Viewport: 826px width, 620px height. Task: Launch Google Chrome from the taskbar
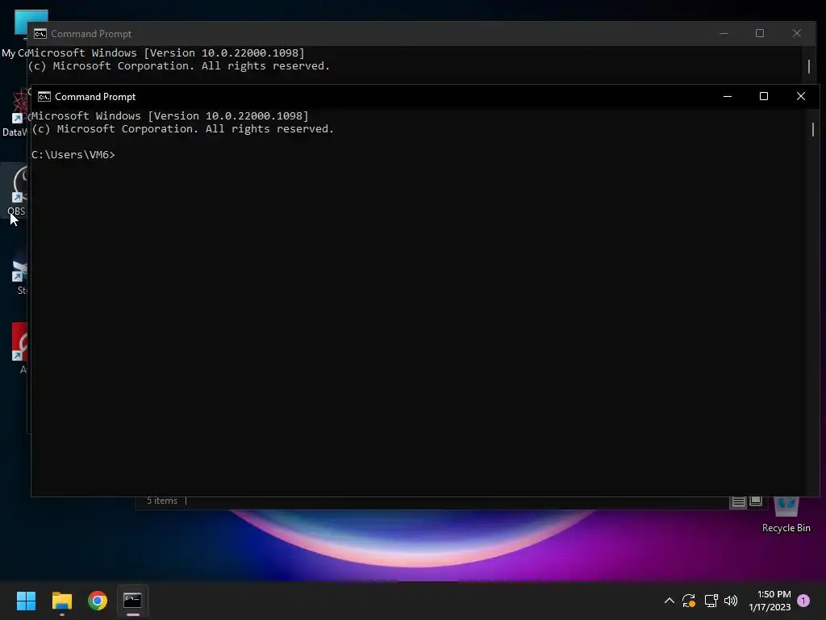tap(98, 601)
